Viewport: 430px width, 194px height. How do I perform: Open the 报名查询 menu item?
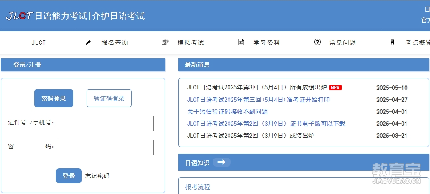(x=115, y=43)
